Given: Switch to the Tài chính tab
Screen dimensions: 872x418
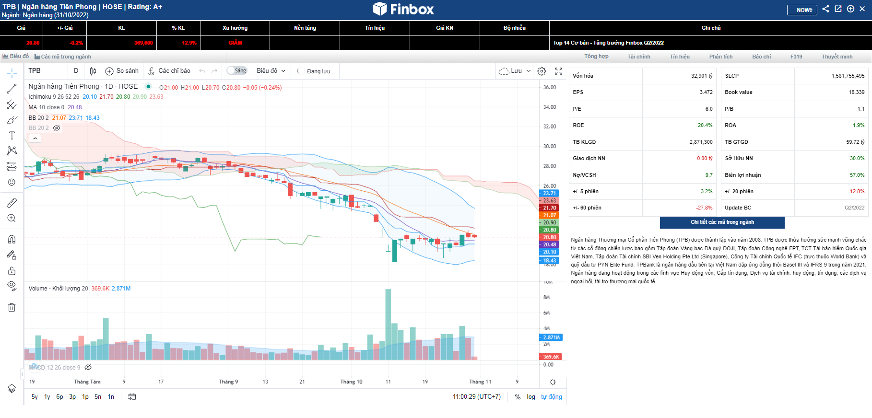Looking at the screenshot, I should (x=639, y=57).
